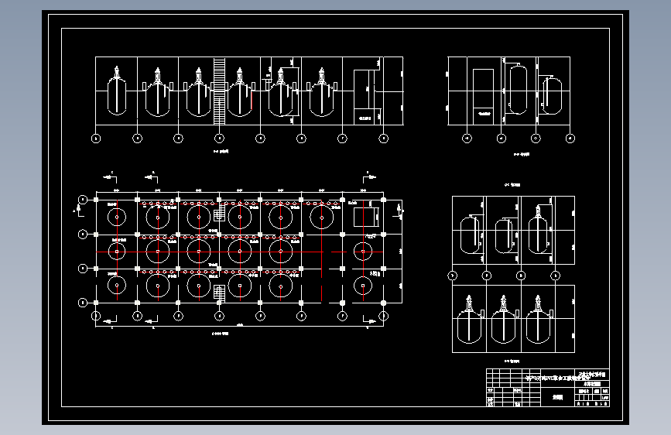Select the tall doorway rectangle in the small four-column section view
The height and width of the screenshot is (435, 671).
click(x=483, y=97)
